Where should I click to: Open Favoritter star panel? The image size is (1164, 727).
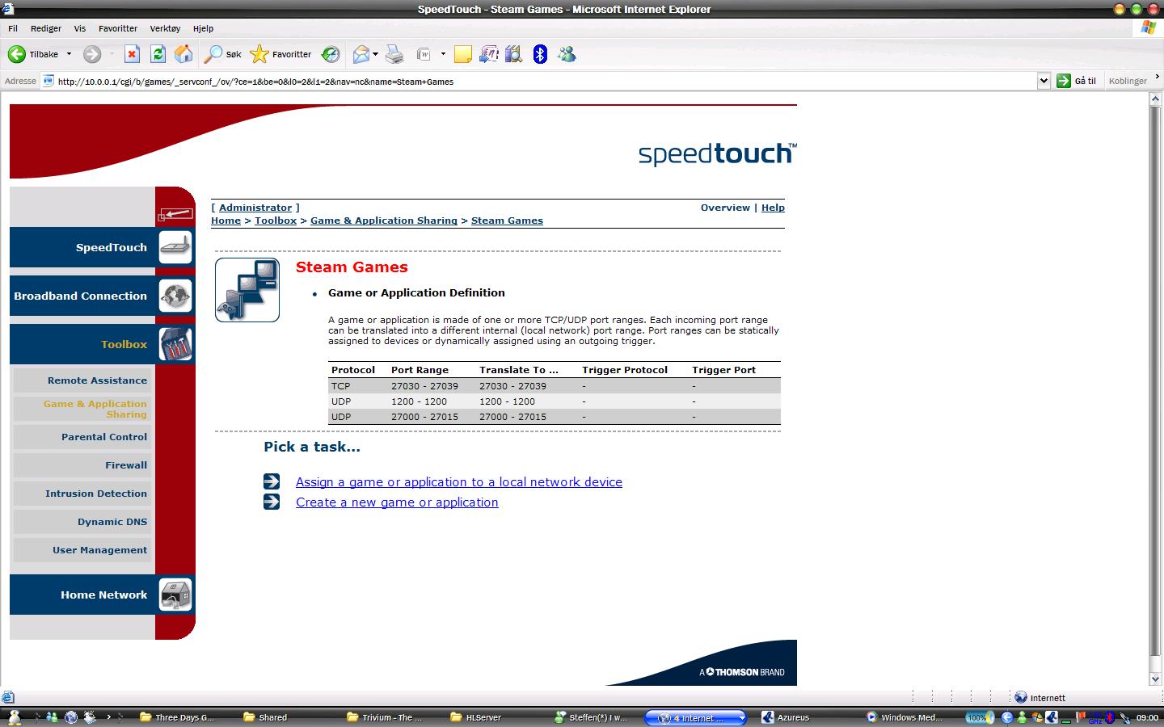click(280, 54)
